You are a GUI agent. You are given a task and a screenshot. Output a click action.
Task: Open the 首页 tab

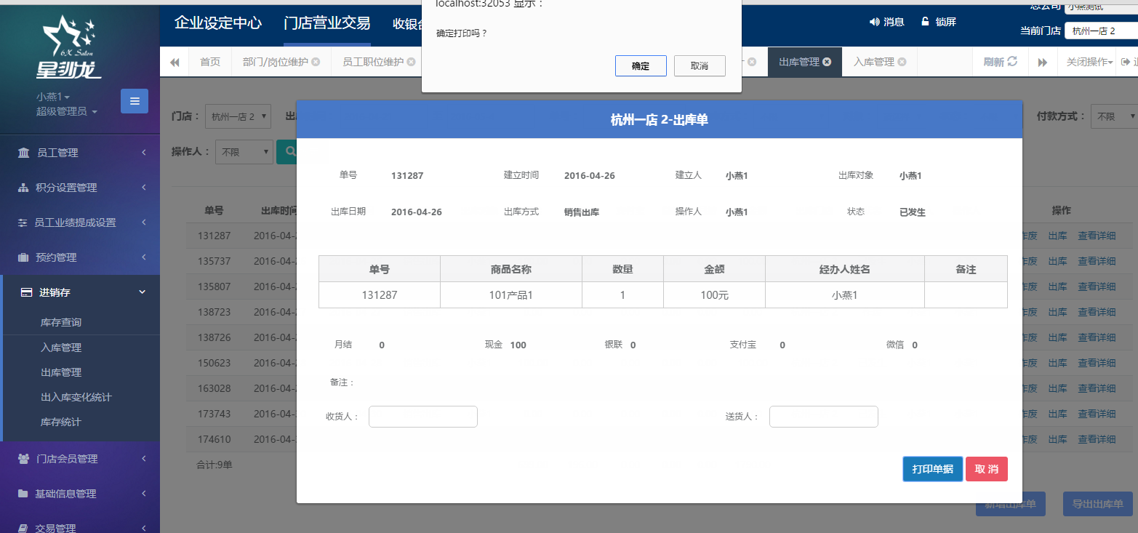(210, 62)
